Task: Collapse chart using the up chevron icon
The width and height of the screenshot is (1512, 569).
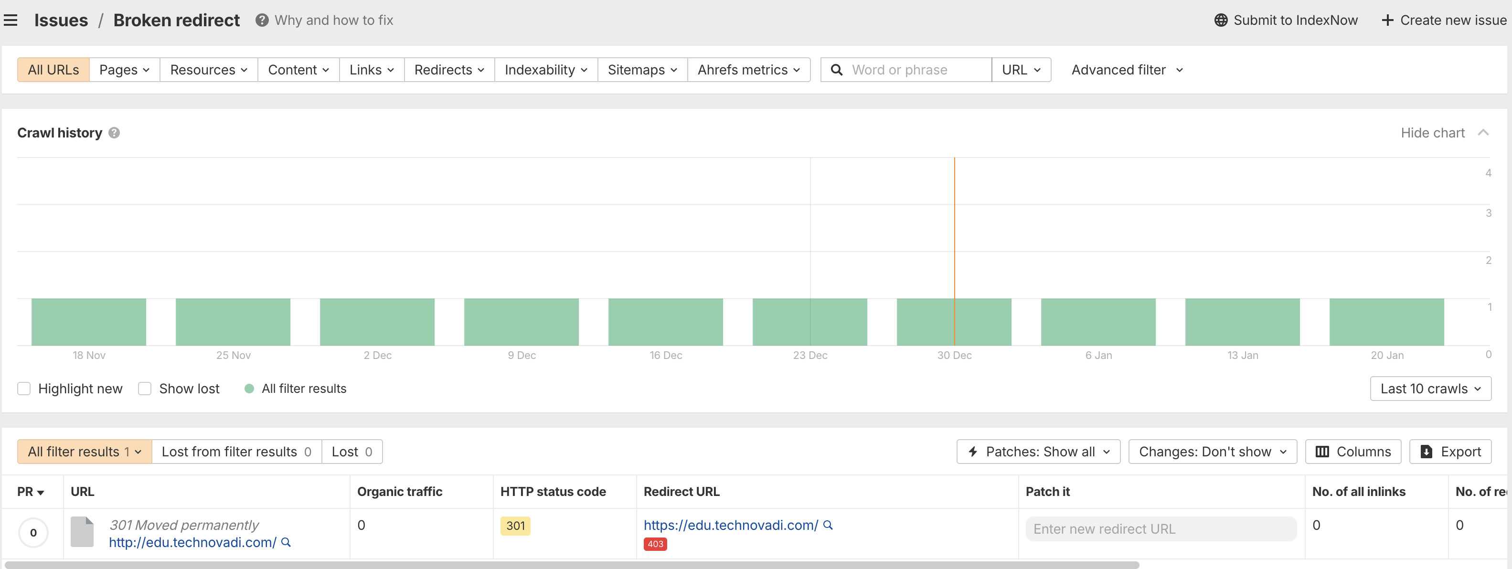Action: click(1483, 133)
